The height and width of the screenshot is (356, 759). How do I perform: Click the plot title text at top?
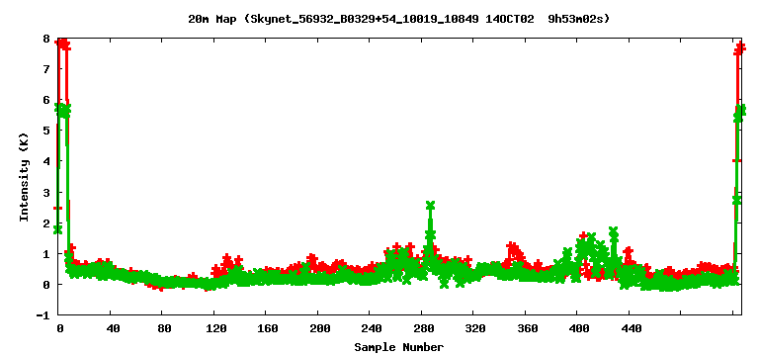tap(399, 20)
